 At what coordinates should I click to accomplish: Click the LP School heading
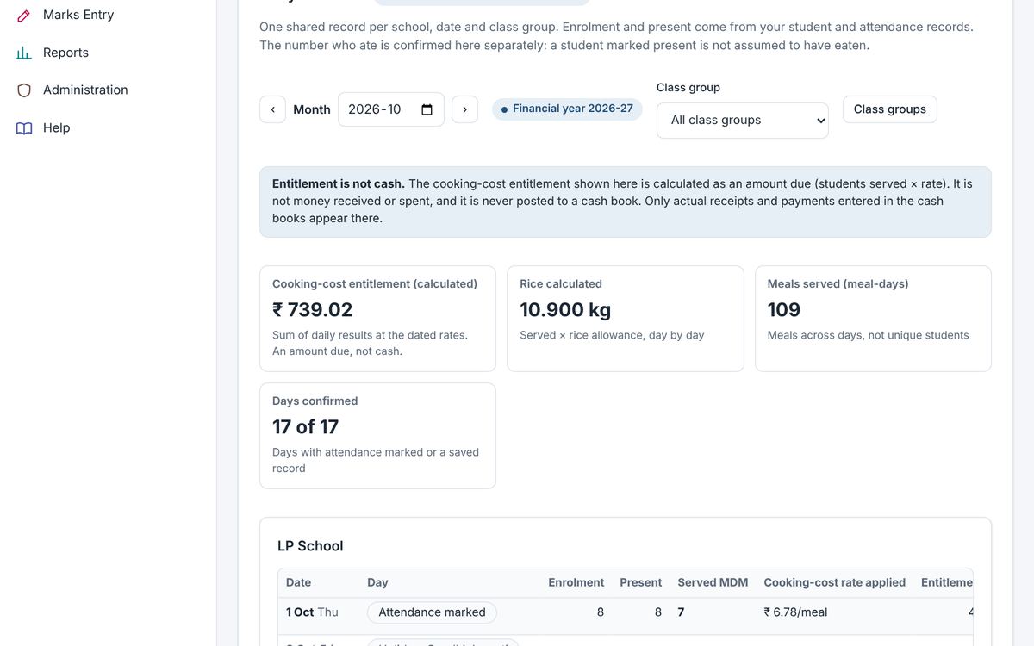pyautogui.click(x=310, y=546)
